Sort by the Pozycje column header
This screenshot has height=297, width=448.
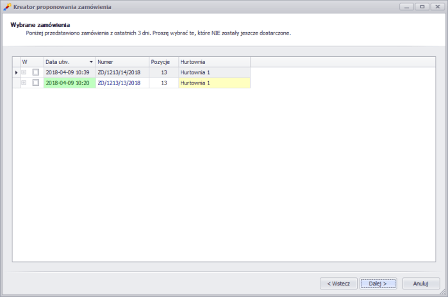[x=163, y=62]
